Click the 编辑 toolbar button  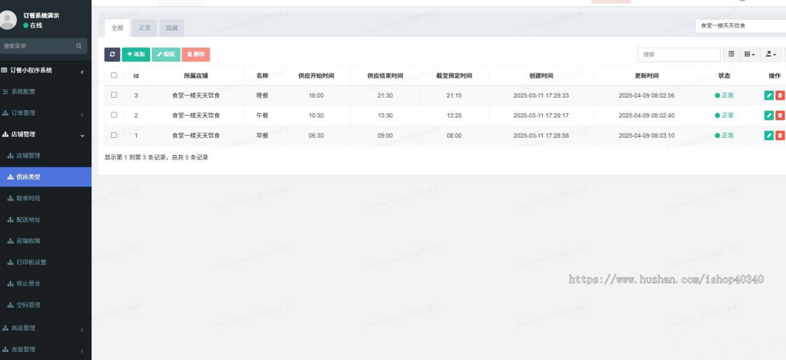click(x=166, y=54)
